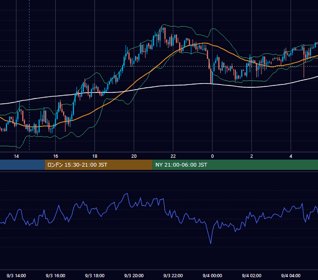
Task: Click the ロンドン 15:30-21:00 JST session bar
Action: [99, 165]
